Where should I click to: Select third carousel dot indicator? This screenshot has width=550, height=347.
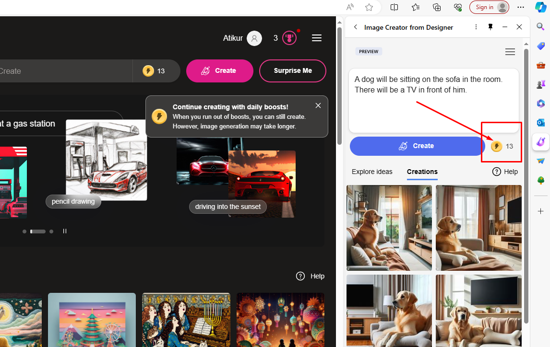click(x=51, y=231)
